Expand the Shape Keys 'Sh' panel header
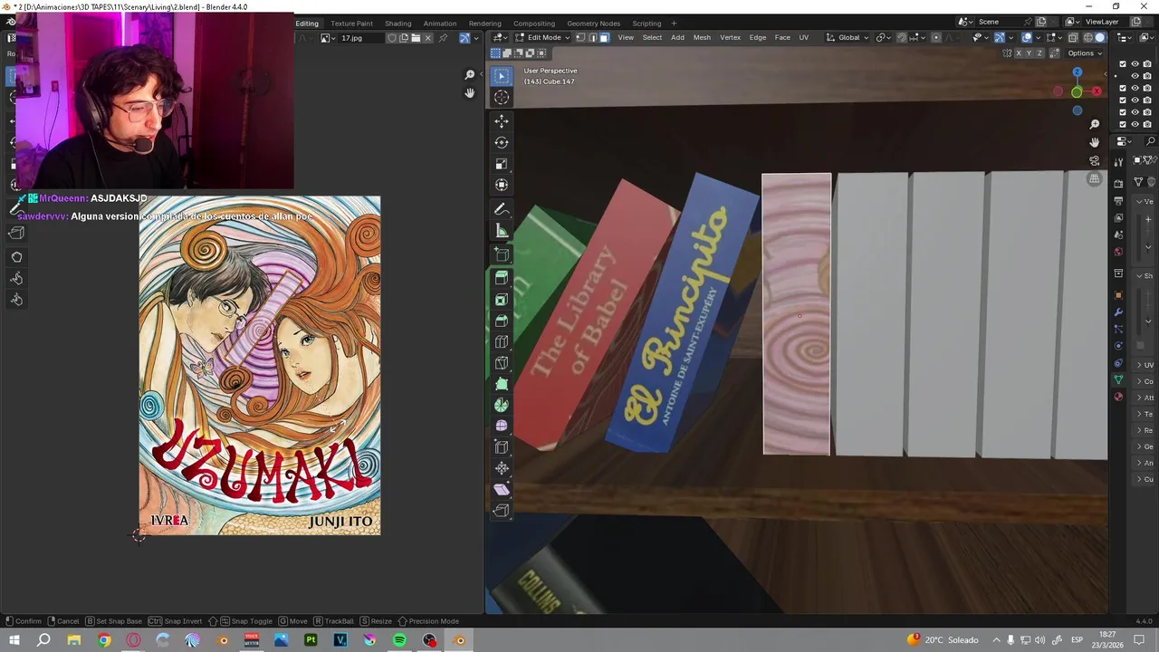The image size is (1159, 652). coord(1145,275)
